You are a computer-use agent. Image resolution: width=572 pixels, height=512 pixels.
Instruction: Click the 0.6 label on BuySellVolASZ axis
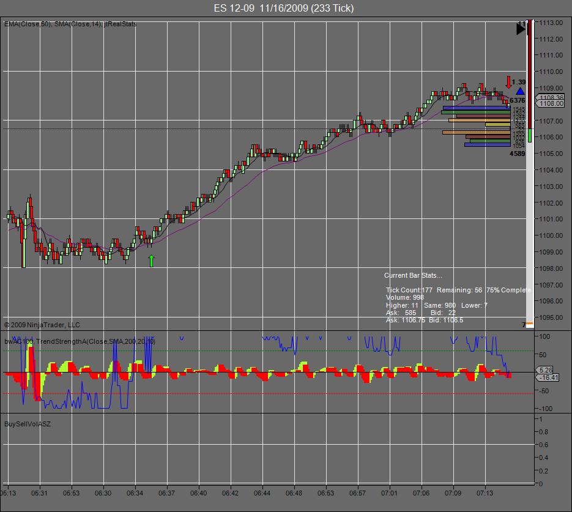click(x=543, y=445)
